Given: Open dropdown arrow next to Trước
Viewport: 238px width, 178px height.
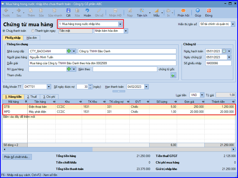Looking at the screenshot, I should click(13, 13).
